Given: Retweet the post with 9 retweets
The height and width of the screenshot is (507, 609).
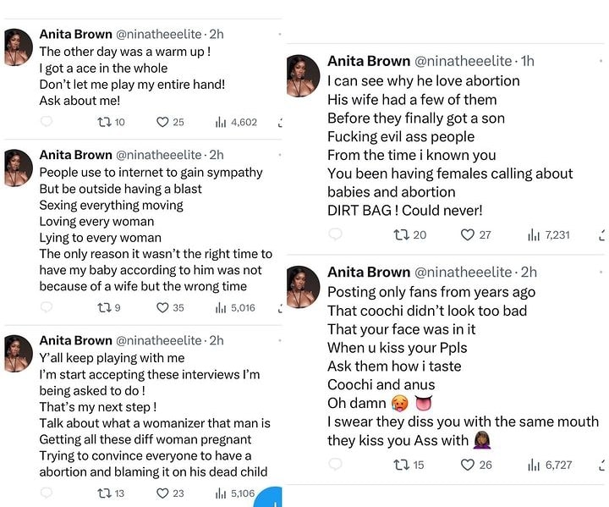Looking at the screenshot, I should tap(105, 307).
